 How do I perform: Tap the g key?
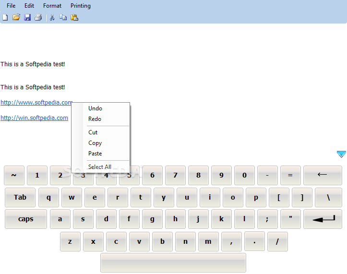[x=152, y=219]
